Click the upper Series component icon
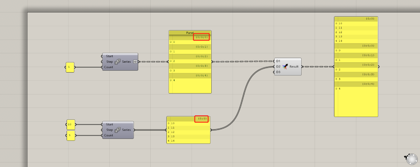Image resolution: width=420 pixels, height=167 pixels. tap(117, 62)
